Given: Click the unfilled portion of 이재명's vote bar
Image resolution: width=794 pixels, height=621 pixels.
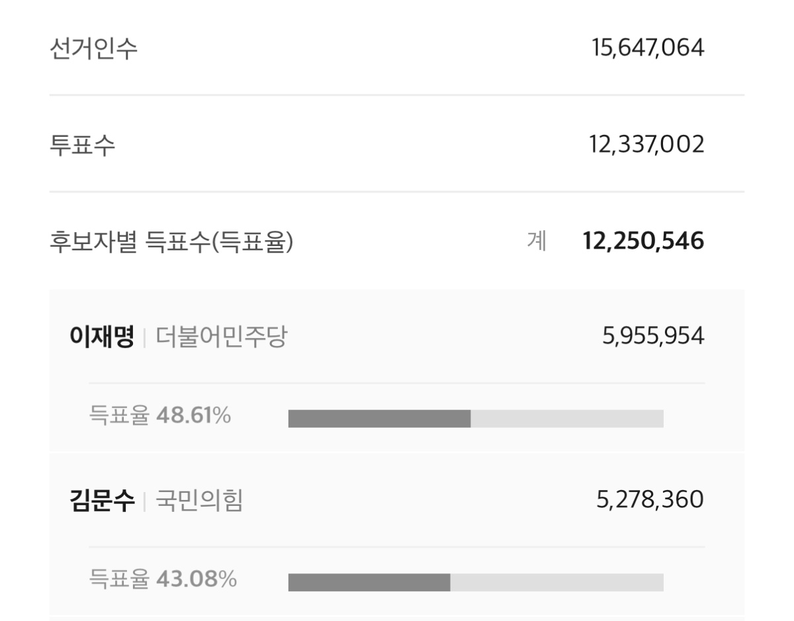Looking at the screenshot, I should pyautogui.click(x=566, y=419).
